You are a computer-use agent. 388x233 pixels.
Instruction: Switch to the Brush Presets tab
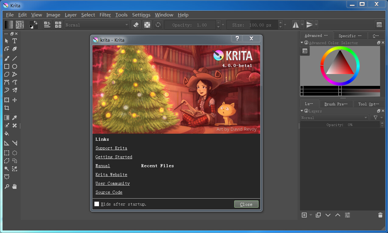click(336, 104)
